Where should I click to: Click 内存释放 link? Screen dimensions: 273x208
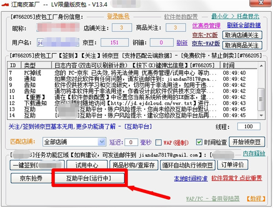coord(254,154)
